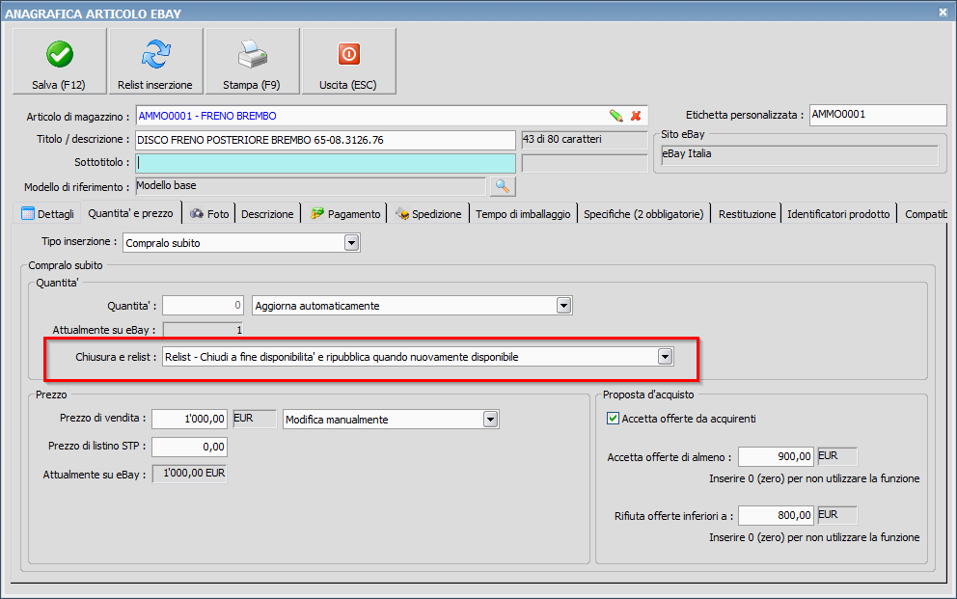Click the '43 di 80 caratteri' counter

coord(584,140)
